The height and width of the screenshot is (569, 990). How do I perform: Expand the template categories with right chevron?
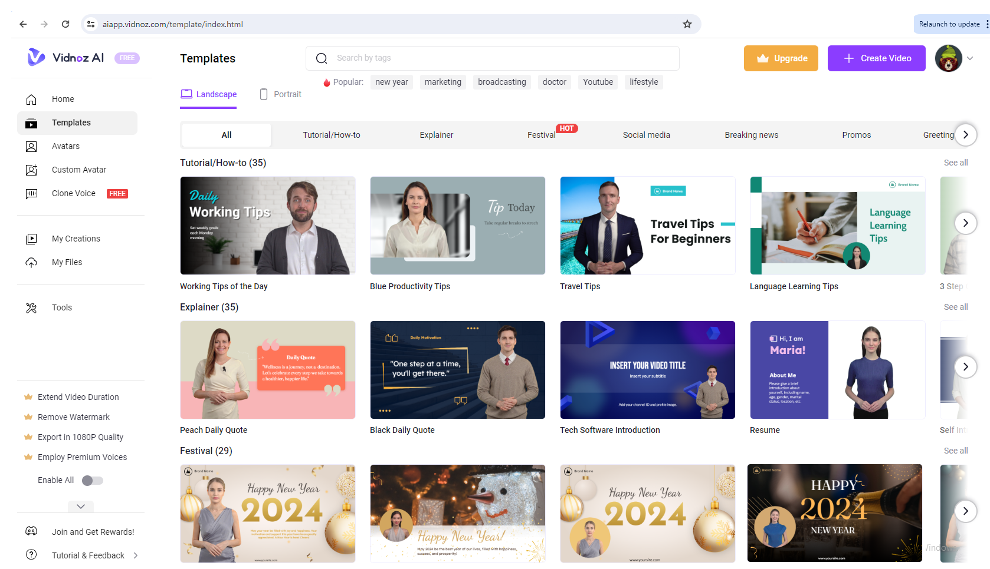966,135
